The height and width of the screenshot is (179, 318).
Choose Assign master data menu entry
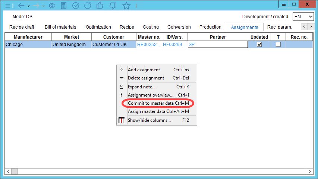coord(157,111)
